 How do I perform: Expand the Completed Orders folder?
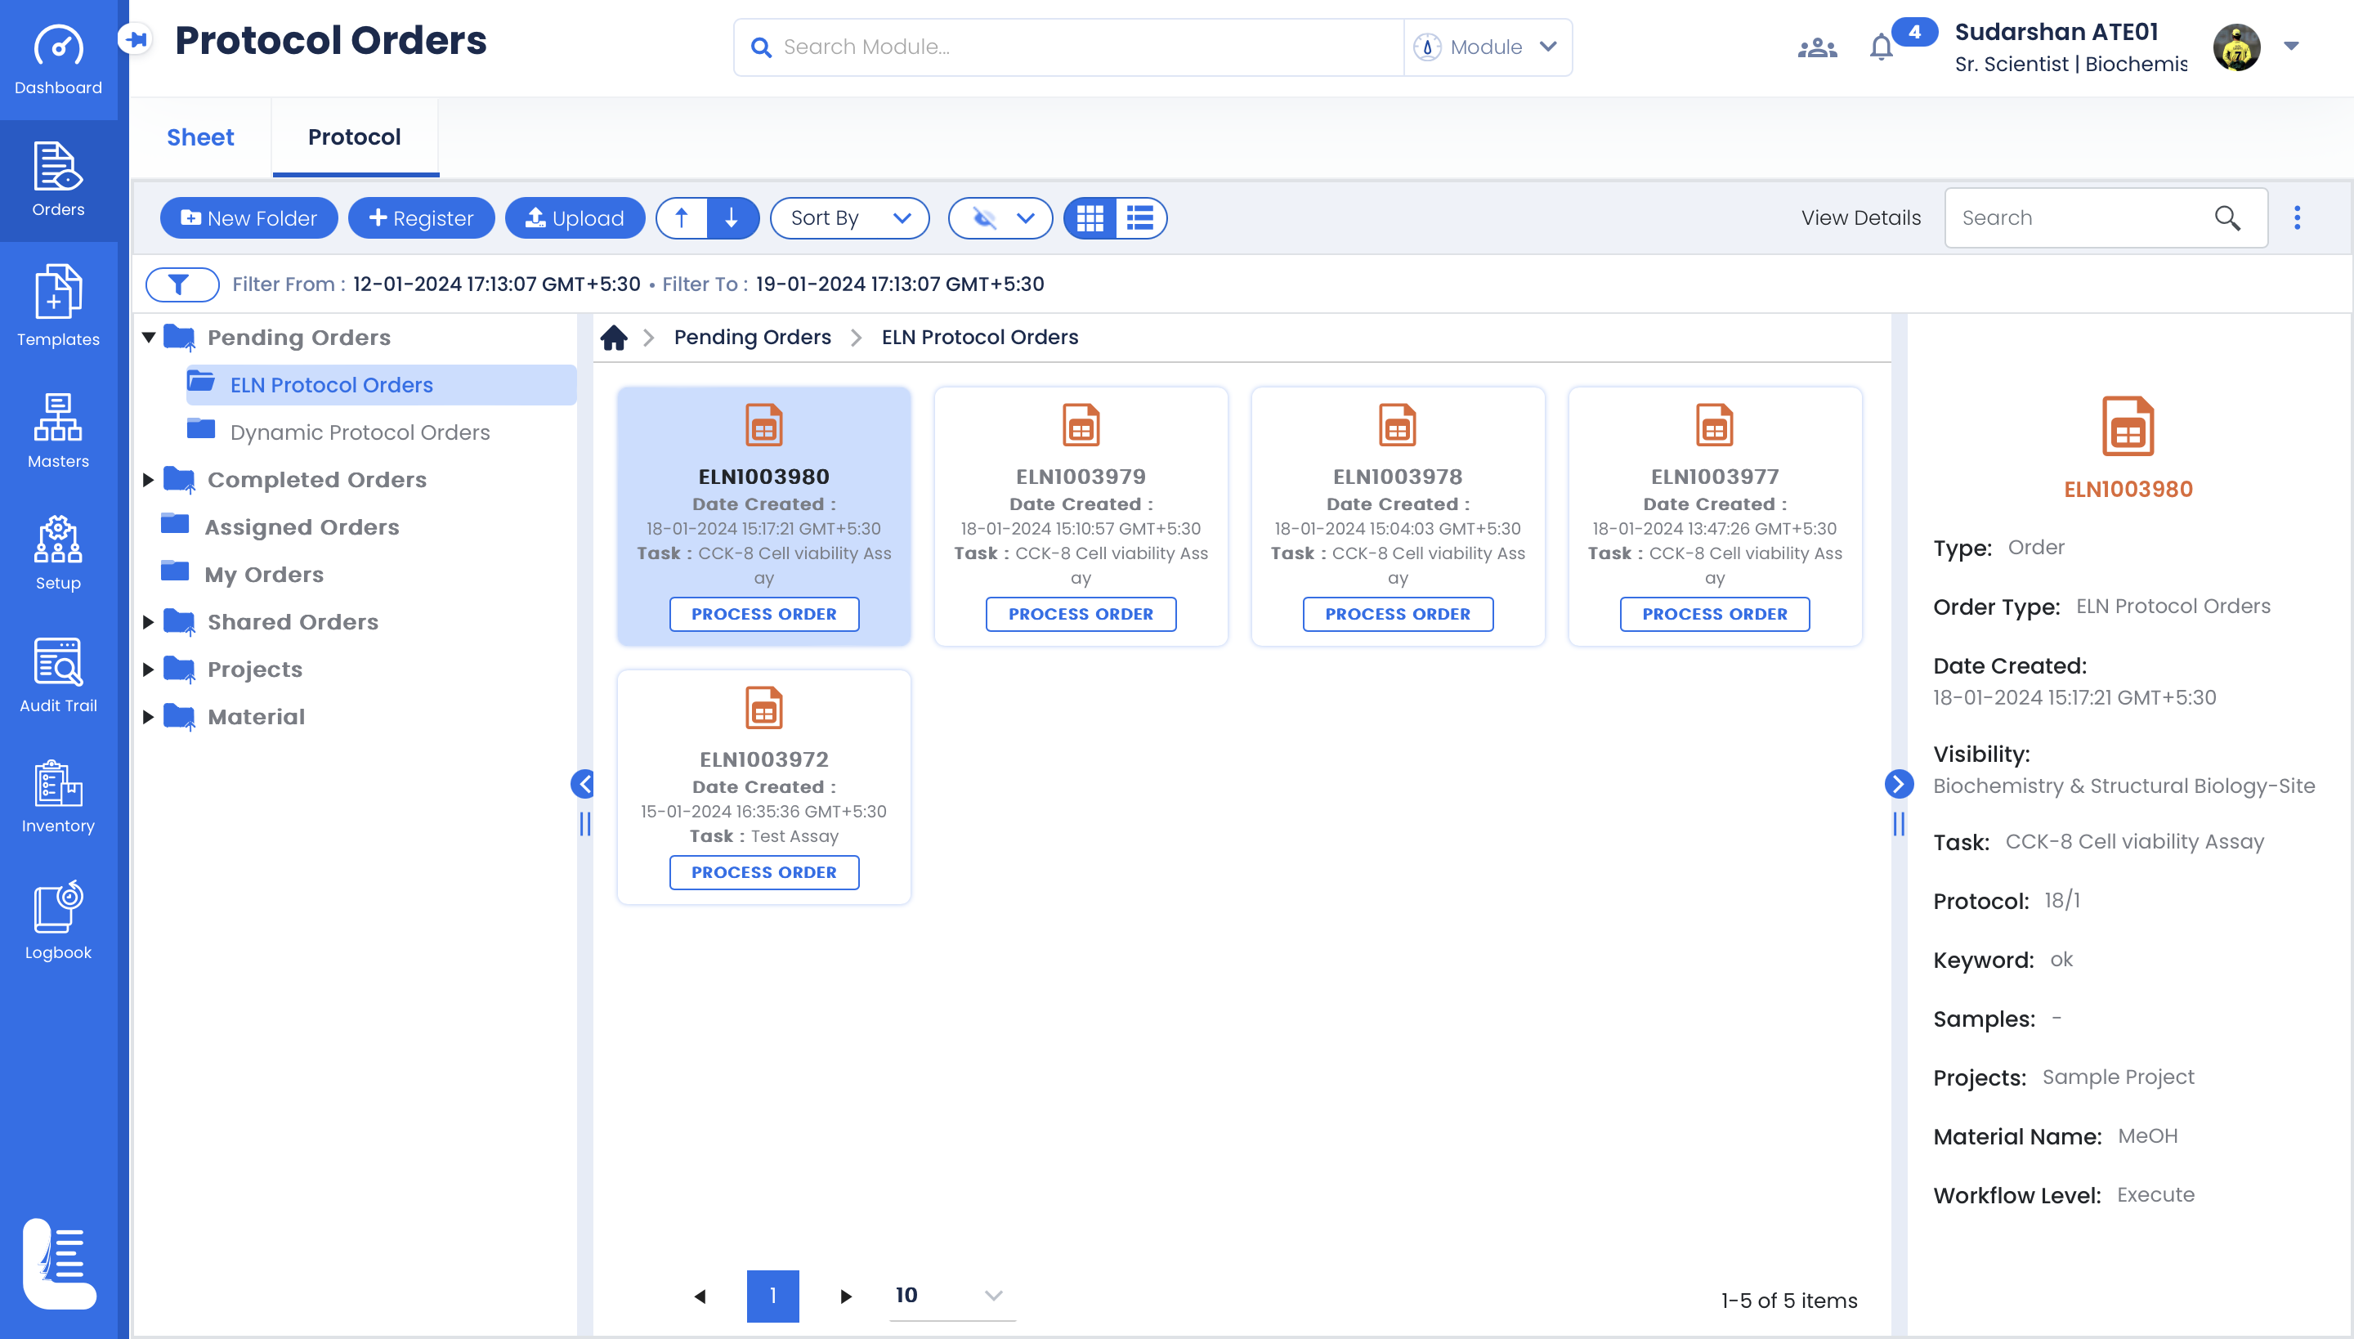point(148,480)
